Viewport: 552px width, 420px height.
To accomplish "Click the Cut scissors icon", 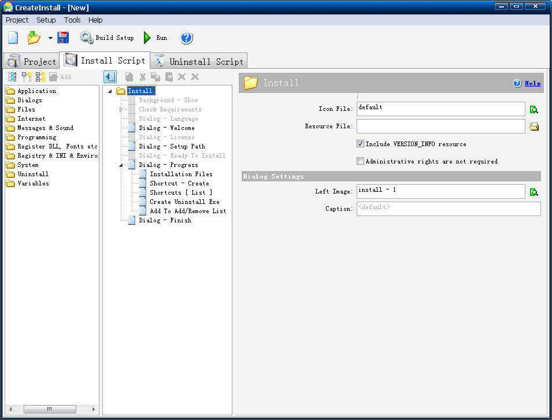I will click(x=143, y=77).
